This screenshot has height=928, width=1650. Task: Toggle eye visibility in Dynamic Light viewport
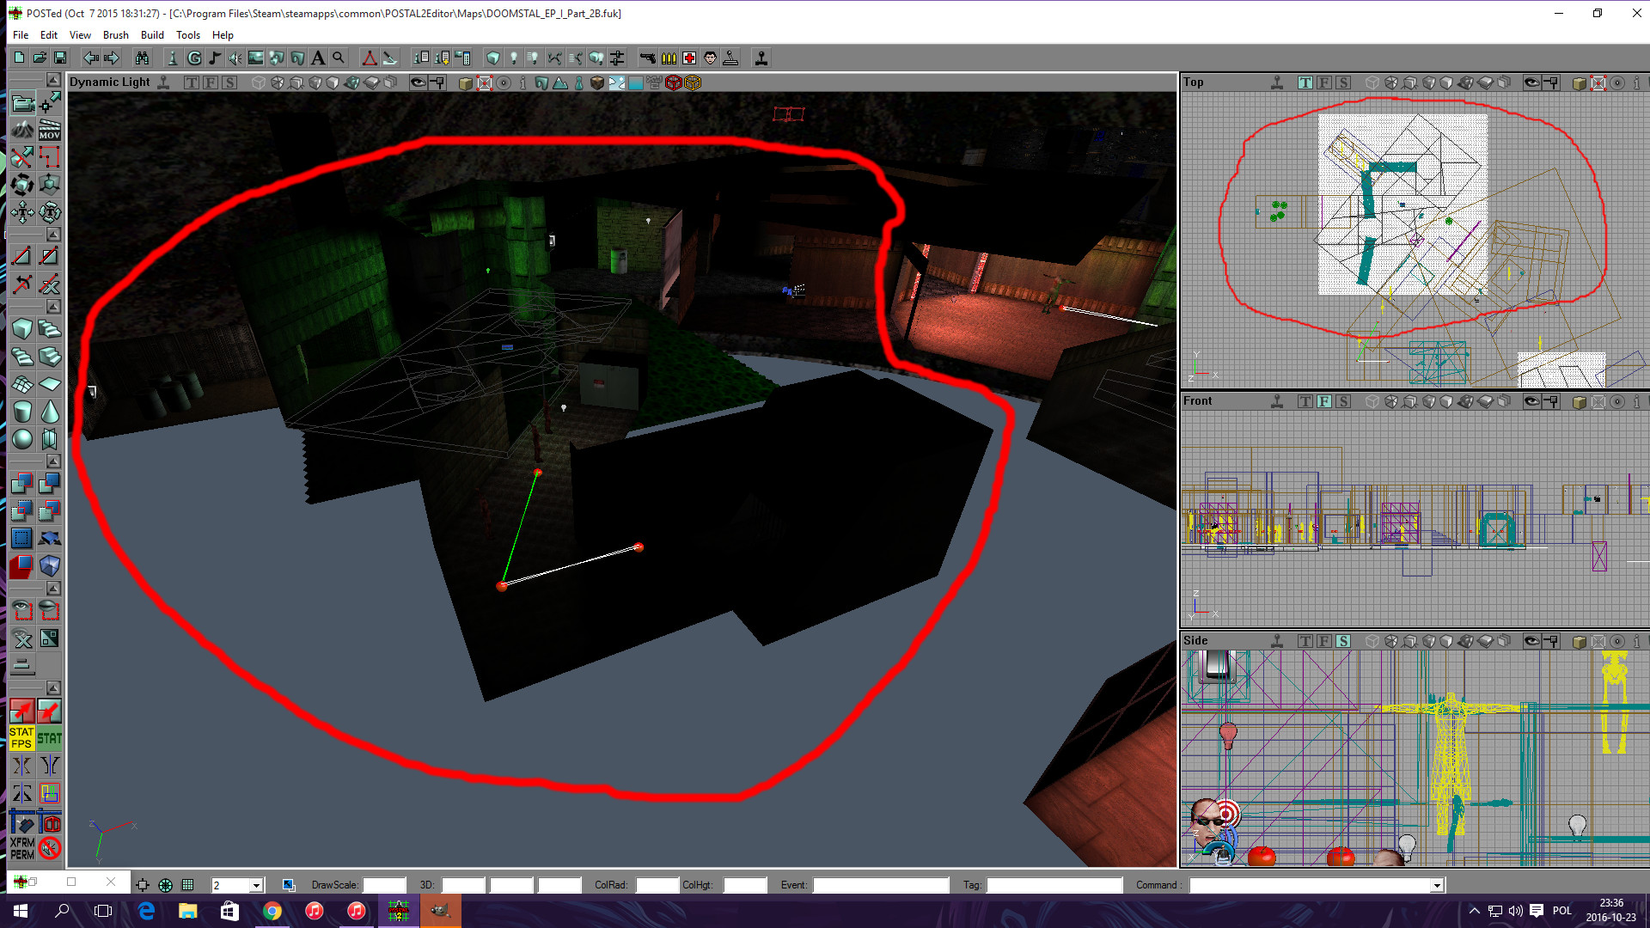(x=419, y=82)
